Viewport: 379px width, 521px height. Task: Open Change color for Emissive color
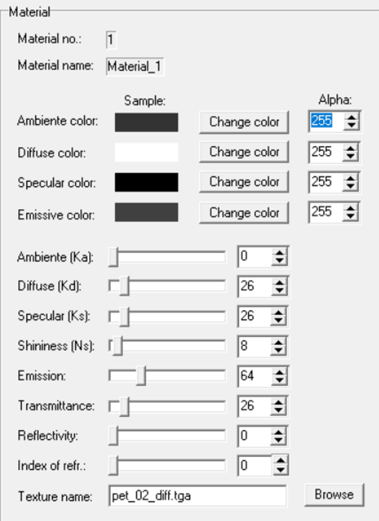pyautogui.click(x=244, y=213)
